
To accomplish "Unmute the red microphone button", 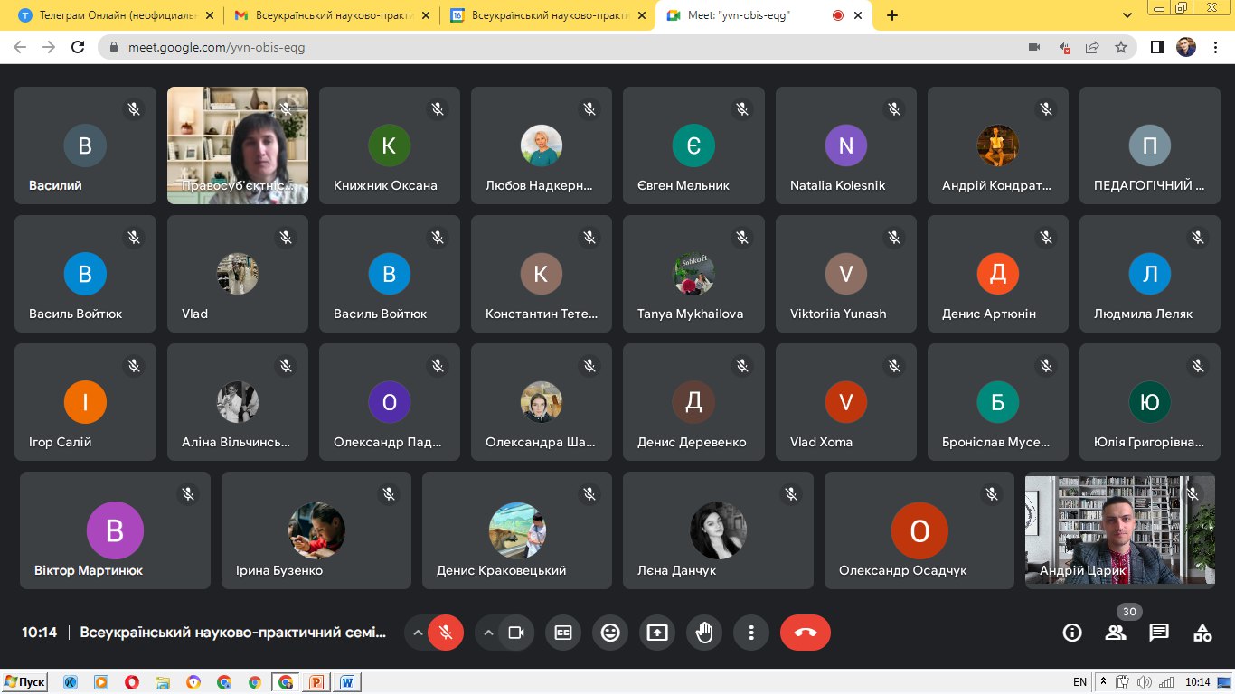I will coord(445,633).
